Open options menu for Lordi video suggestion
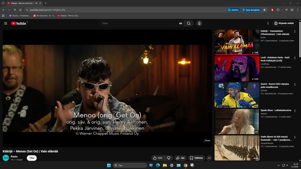 (x=295, y=58)
